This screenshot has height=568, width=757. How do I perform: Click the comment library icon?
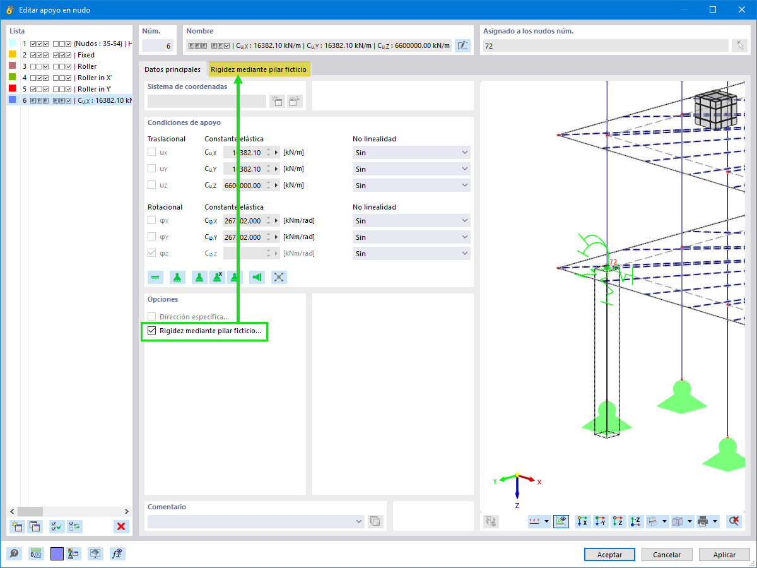(x=375, y=521)
